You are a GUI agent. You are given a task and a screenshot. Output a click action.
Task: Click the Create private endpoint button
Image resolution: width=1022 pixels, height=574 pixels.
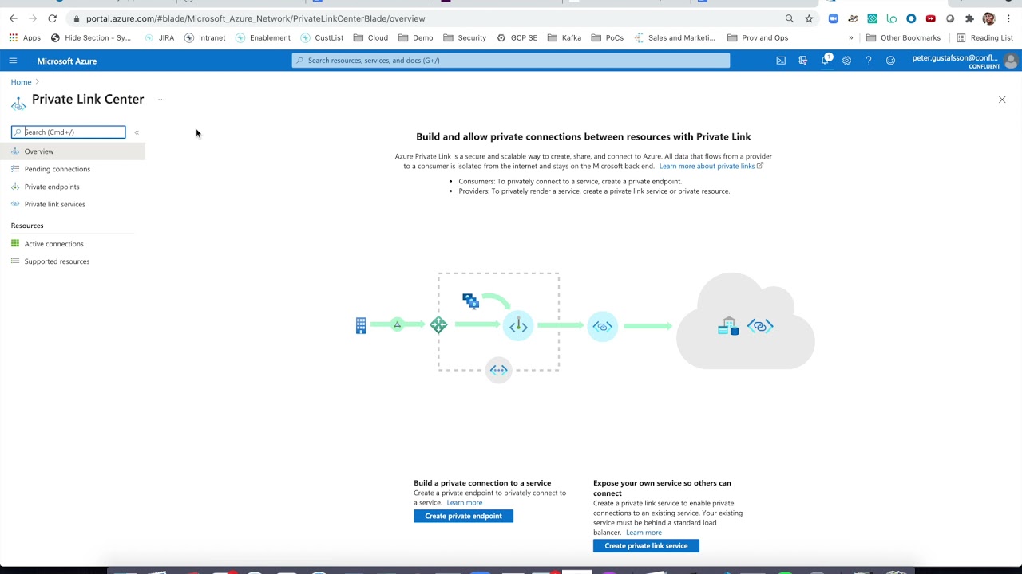pyautogui.click(x=463, y=516)
